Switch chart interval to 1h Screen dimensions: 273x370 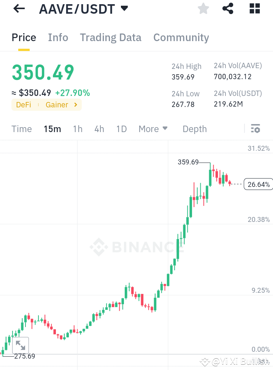pos(78,129)
